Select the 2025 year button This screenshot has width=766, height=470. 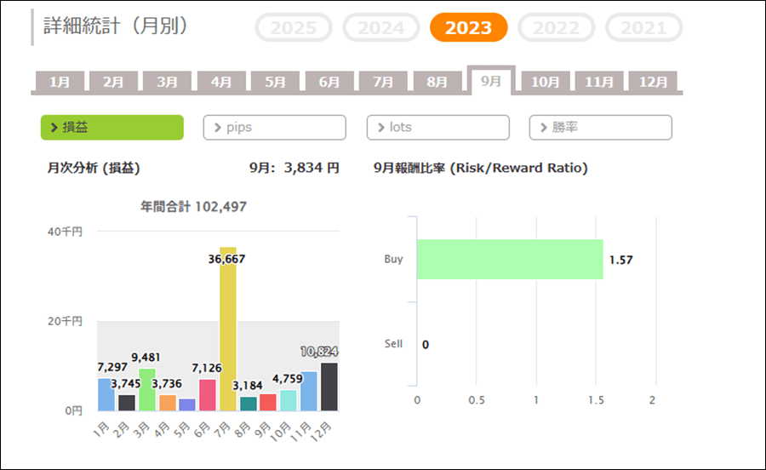pyautogui.click(x=293, y=27)
